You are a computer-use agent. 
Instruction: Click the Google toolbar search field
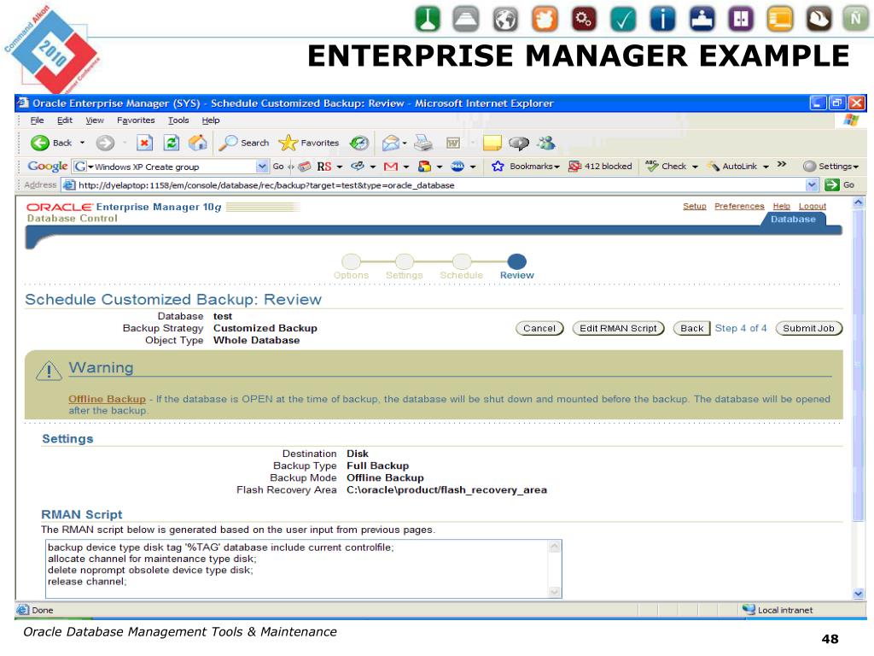pyautogui.click(x=172, y=167)
